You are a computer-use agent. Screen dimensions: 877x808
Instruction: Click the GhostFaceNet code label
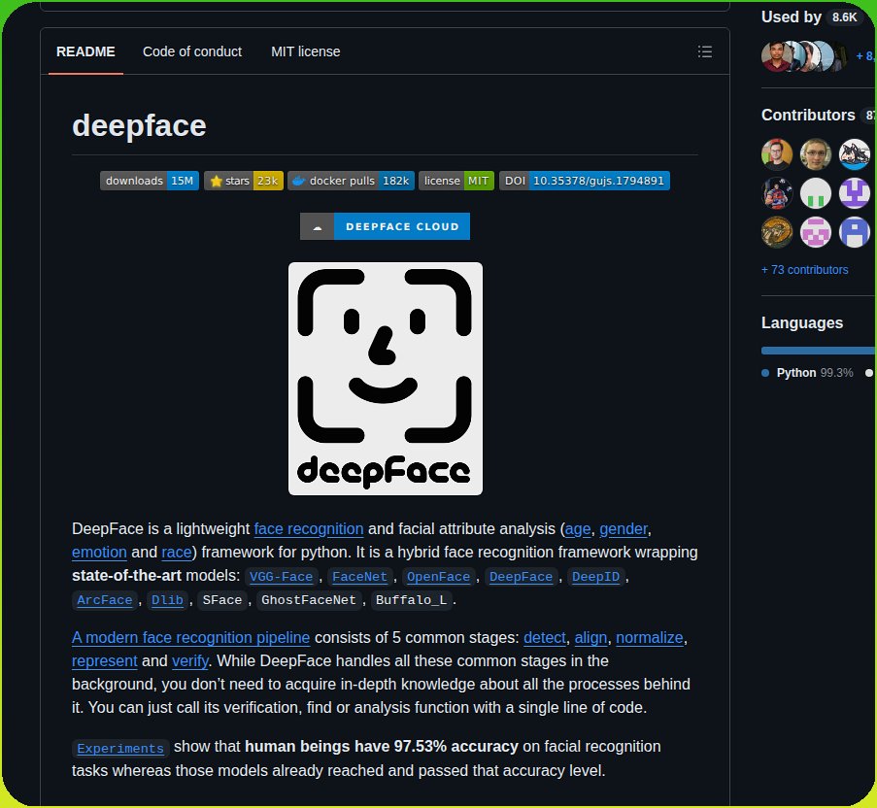point(308,600)
